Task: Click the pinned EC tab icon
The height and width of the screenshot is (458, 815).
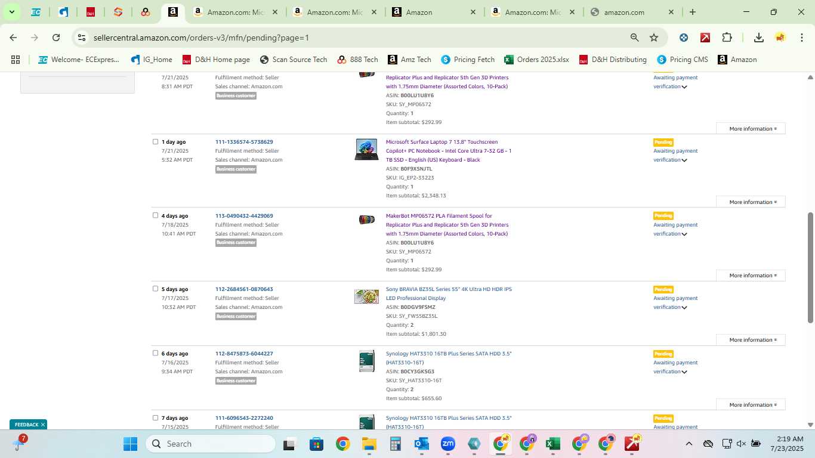Action: (x=36, y=12)
